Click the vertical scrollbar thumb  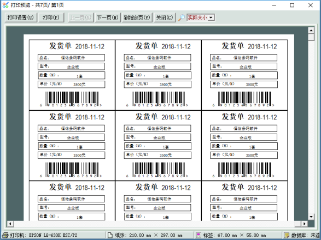[311, 37]
